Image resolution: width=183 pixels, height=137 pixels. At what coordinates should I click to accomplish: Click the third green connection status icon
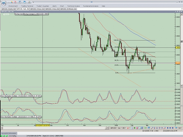7,136
